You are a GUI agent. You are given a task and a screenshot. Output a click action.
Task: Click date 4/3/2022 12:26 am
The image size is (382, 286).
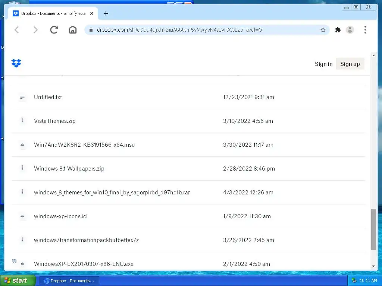click(x=248, y=193)
